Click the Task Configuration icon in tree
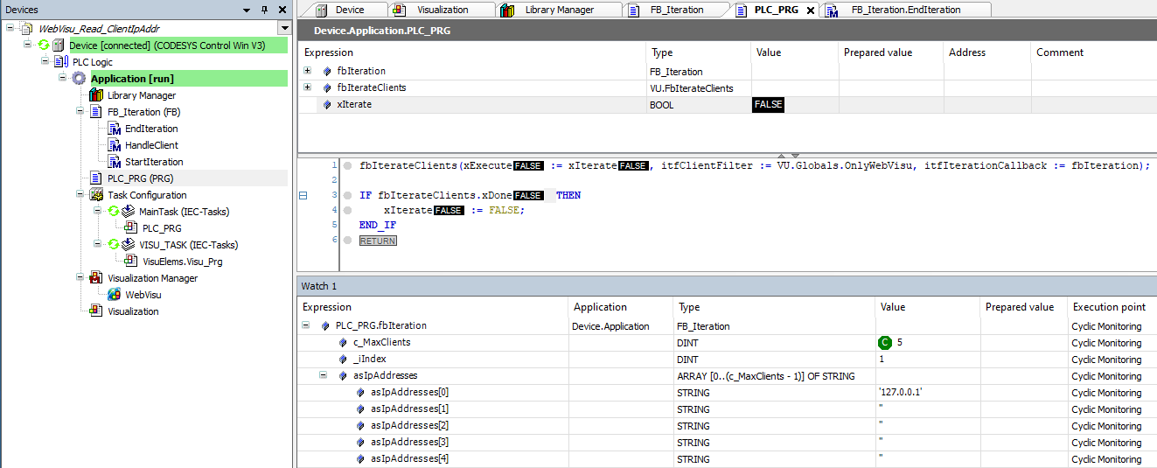Image resolution: width=1157 pixels, height=468 pixels. click(96, 195)
